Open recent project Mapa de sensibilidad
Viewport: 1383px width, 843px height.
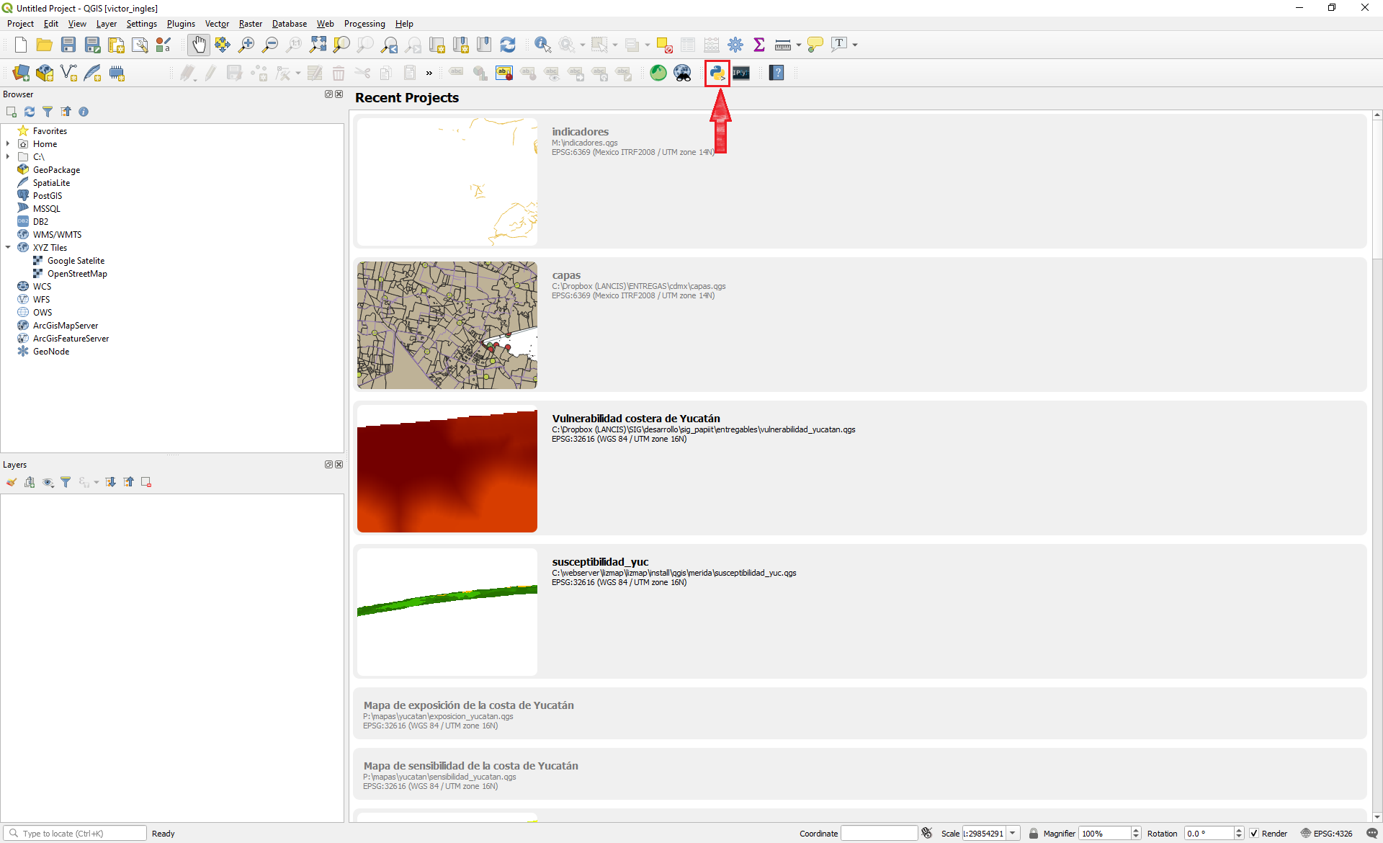click(x=860, y=775)
